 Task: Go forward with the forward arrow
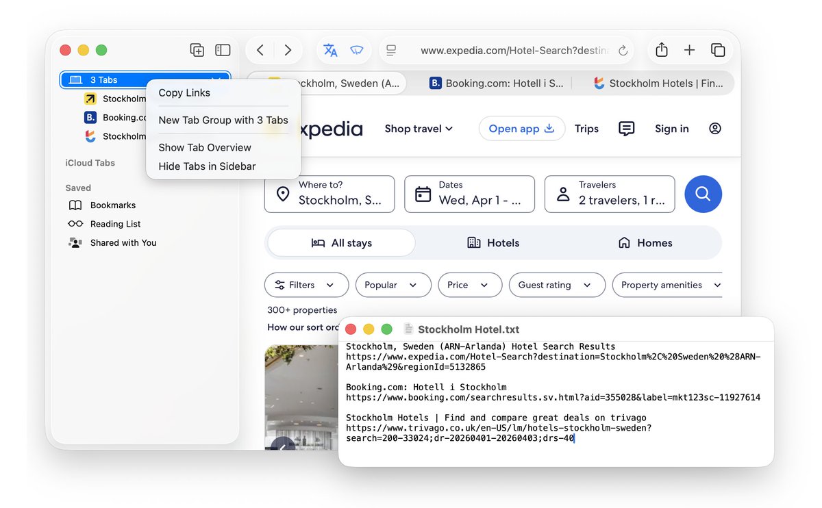pyautogui.click(x=288, y=50)
